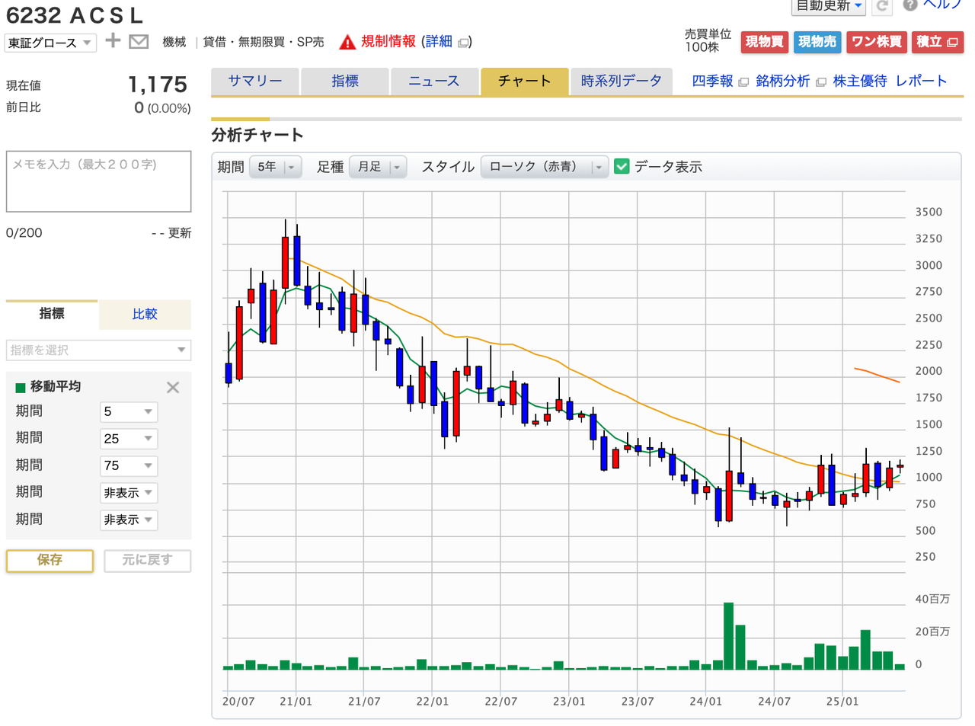975x726 pixels.
Task: Click the red warning triangle icon
Action: point(347,43)
